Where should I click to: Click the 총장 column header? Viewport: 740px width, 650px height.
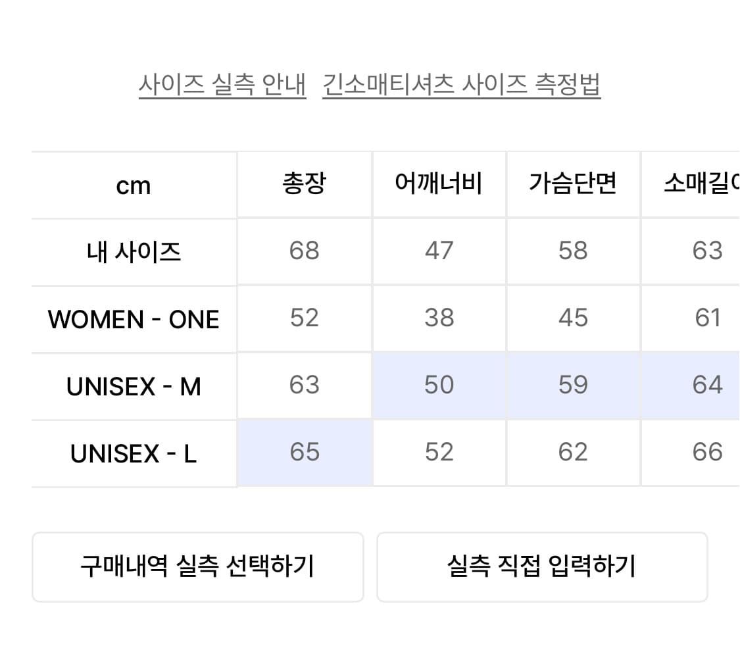coord(305,184)
